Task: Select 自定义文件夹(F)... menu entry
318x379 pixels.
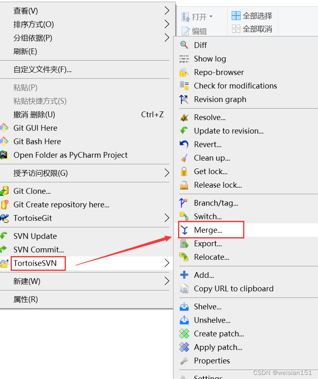Action: 85,70
